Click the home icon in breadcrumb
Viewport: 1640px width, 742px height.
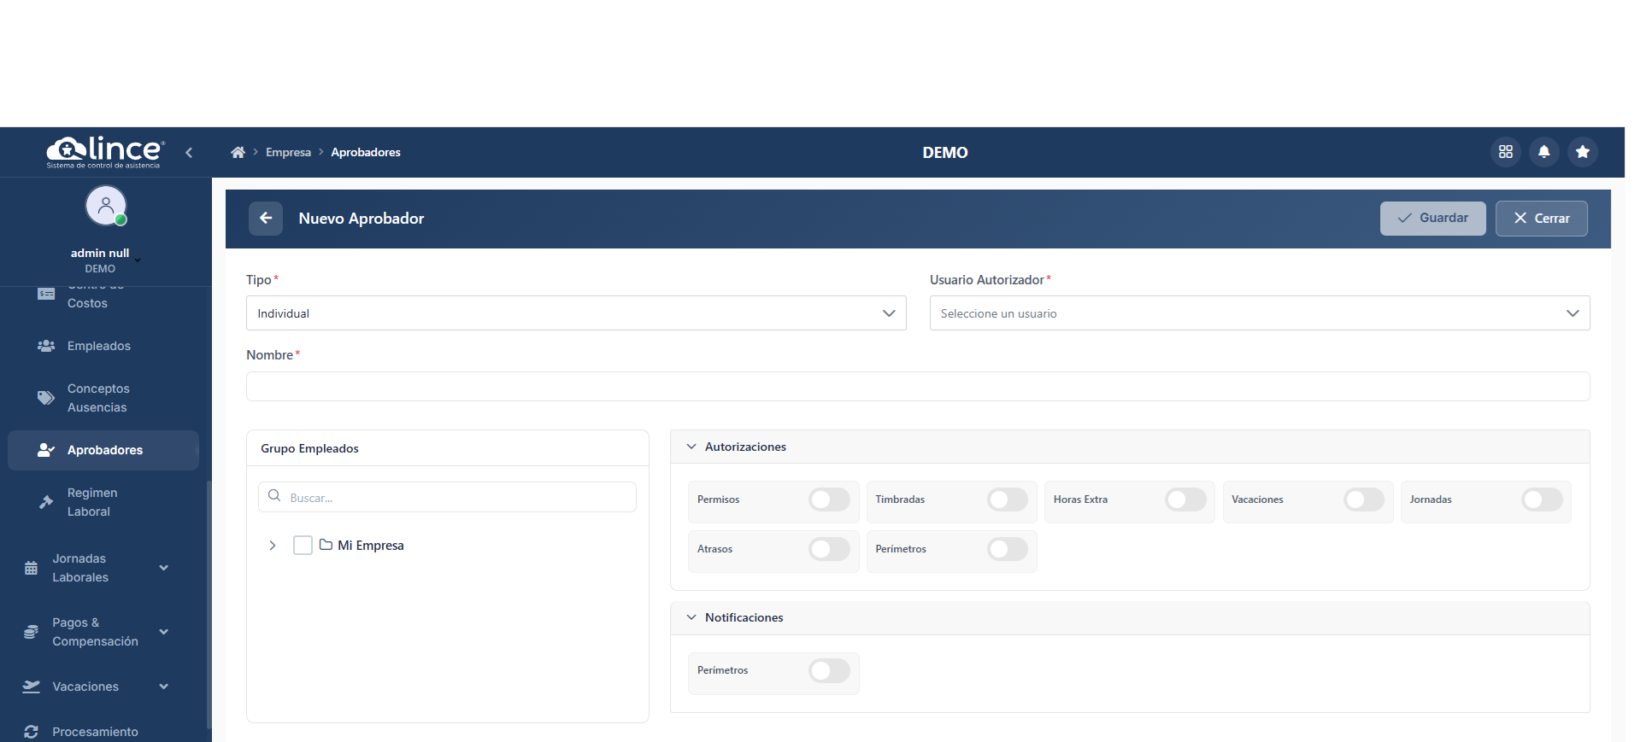238,153
